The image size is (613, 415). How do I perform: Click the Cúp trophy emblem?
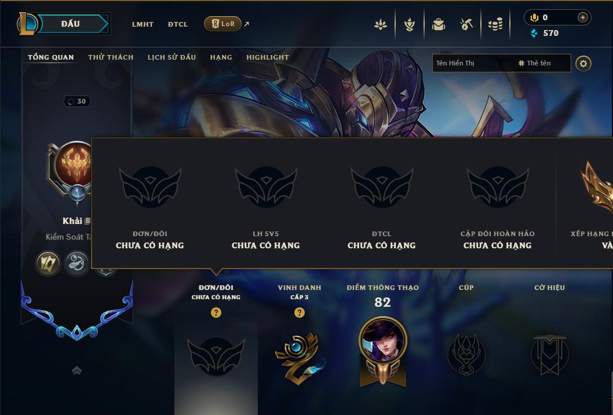[466, 354]
